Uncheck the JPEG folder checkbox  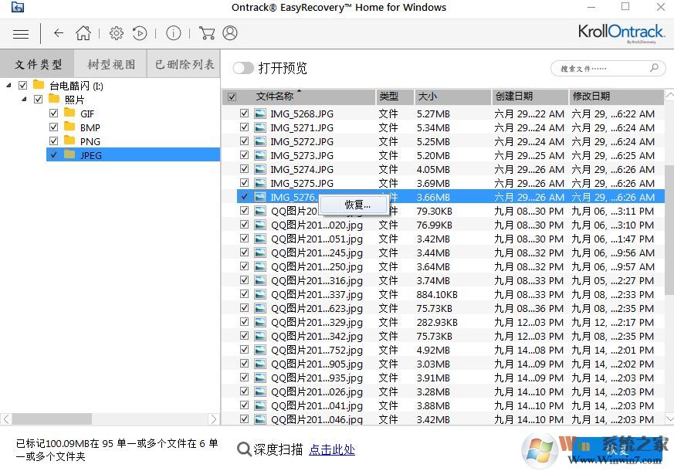pyautogui.click(x=53, y=154)
